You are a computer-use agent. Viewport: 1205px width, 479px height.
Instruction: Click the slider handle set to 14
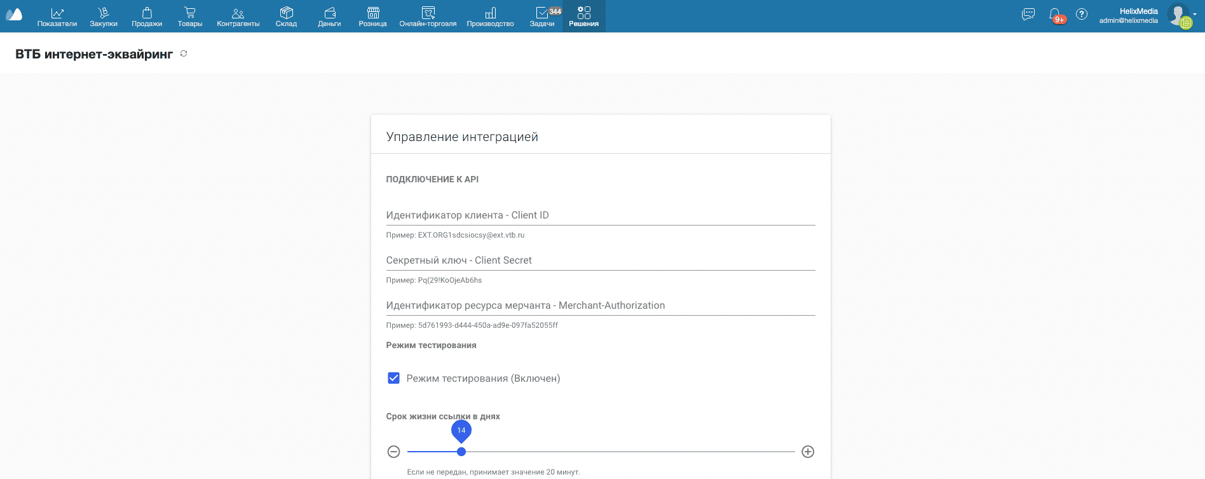461,452
